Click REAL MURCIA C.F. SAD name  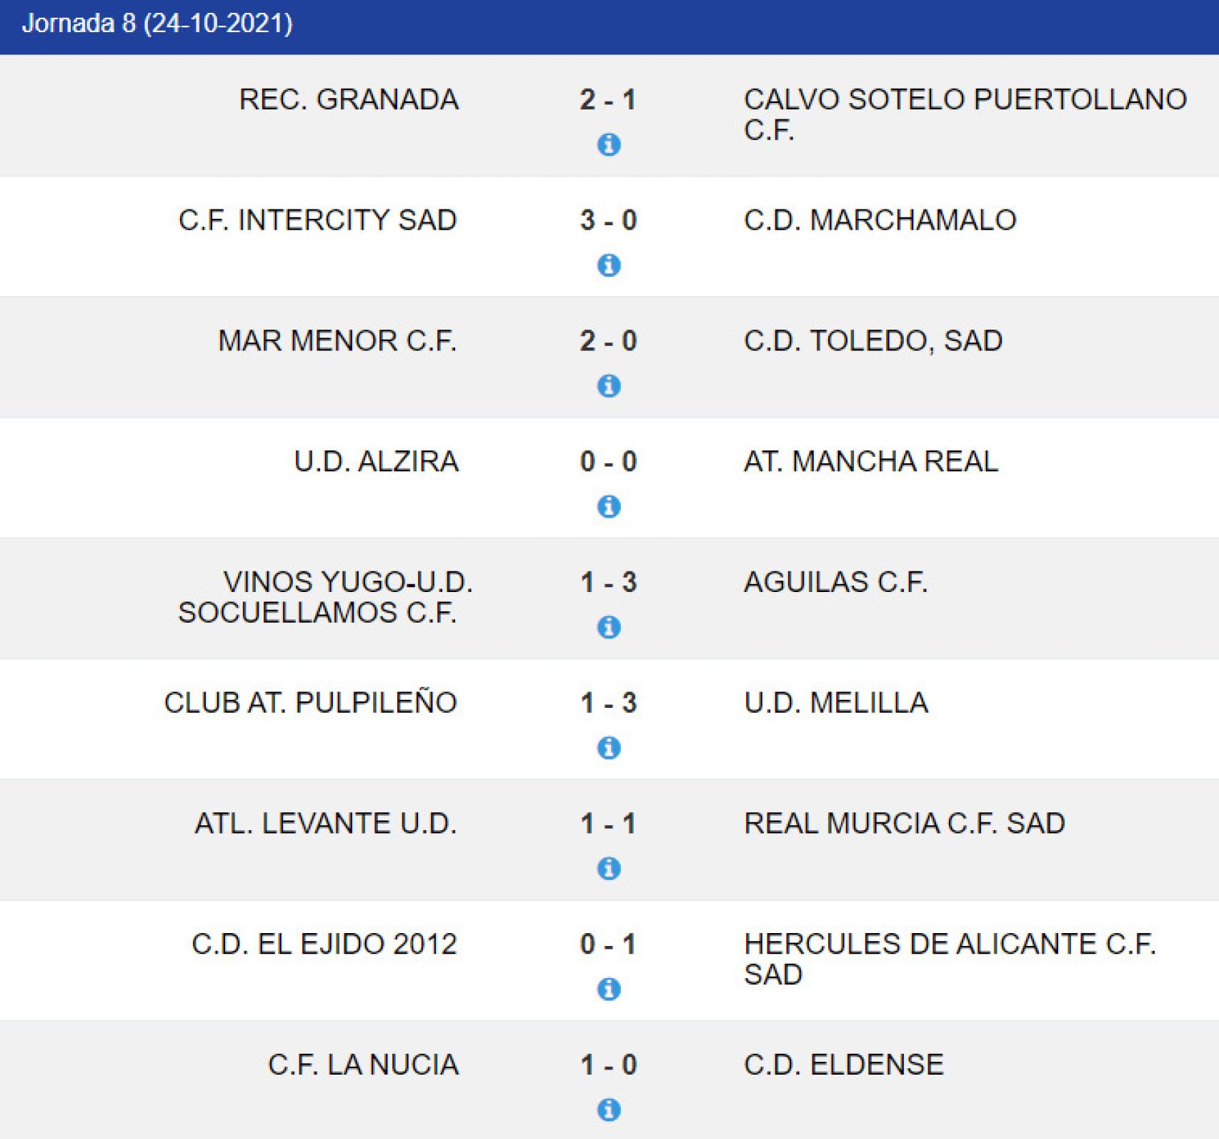click(904, 824)
